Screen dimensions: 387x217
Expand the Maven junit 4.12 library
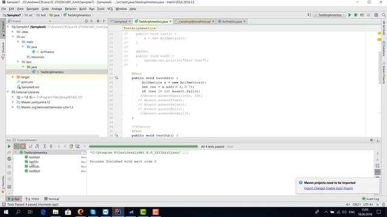(13, 102)
